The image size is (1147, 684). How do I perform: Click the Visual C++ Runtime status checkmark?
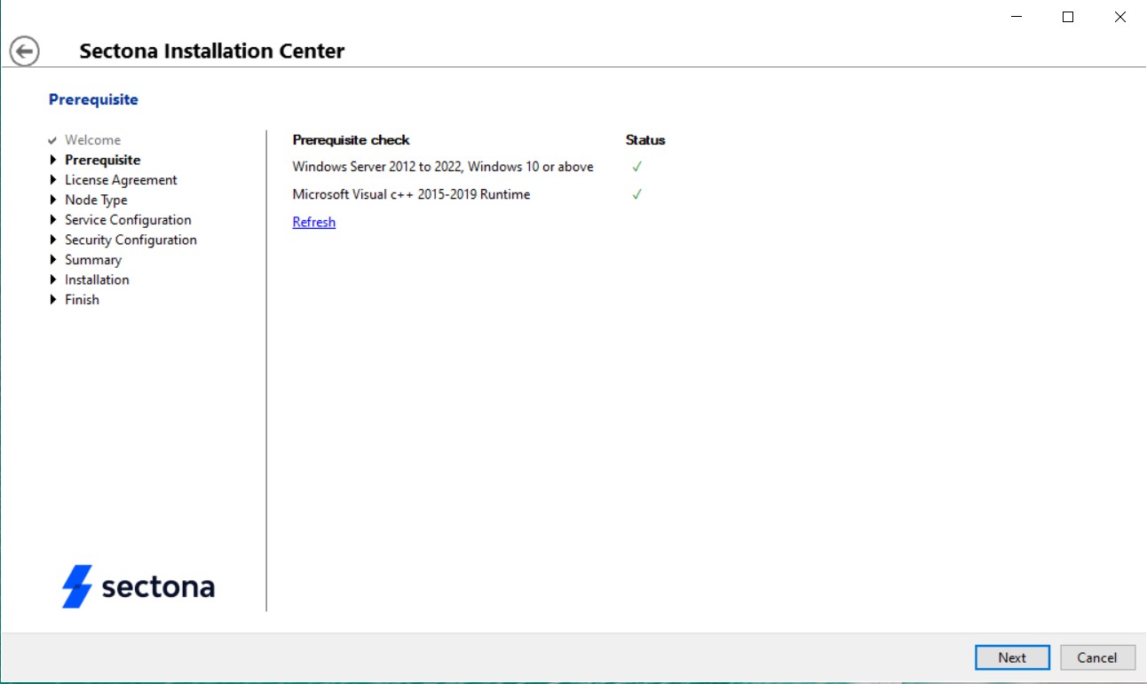[x=637, y=194]
